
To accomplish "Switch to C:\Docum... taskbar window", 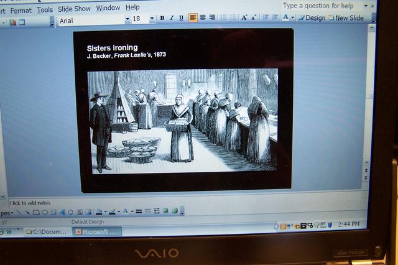I will [46, 231].
